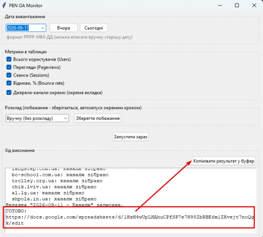Toggle the Сеанси (Sessions) checkbox
Viewport: 263px width, 237px height.
(9, 75)
